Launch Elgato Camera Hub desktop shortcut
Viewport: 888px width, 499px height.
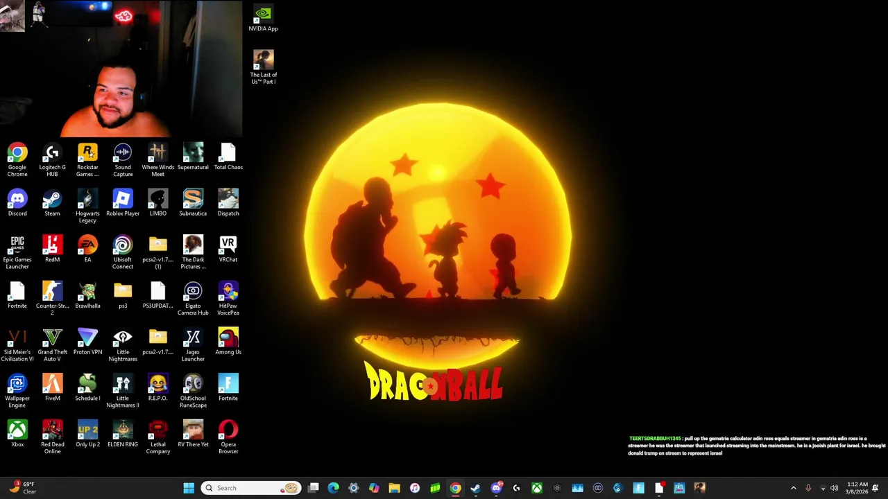tap(193, 299)
